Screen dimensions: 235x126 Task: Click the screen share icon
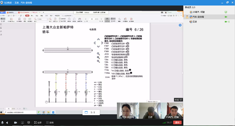tap(22, 123)
